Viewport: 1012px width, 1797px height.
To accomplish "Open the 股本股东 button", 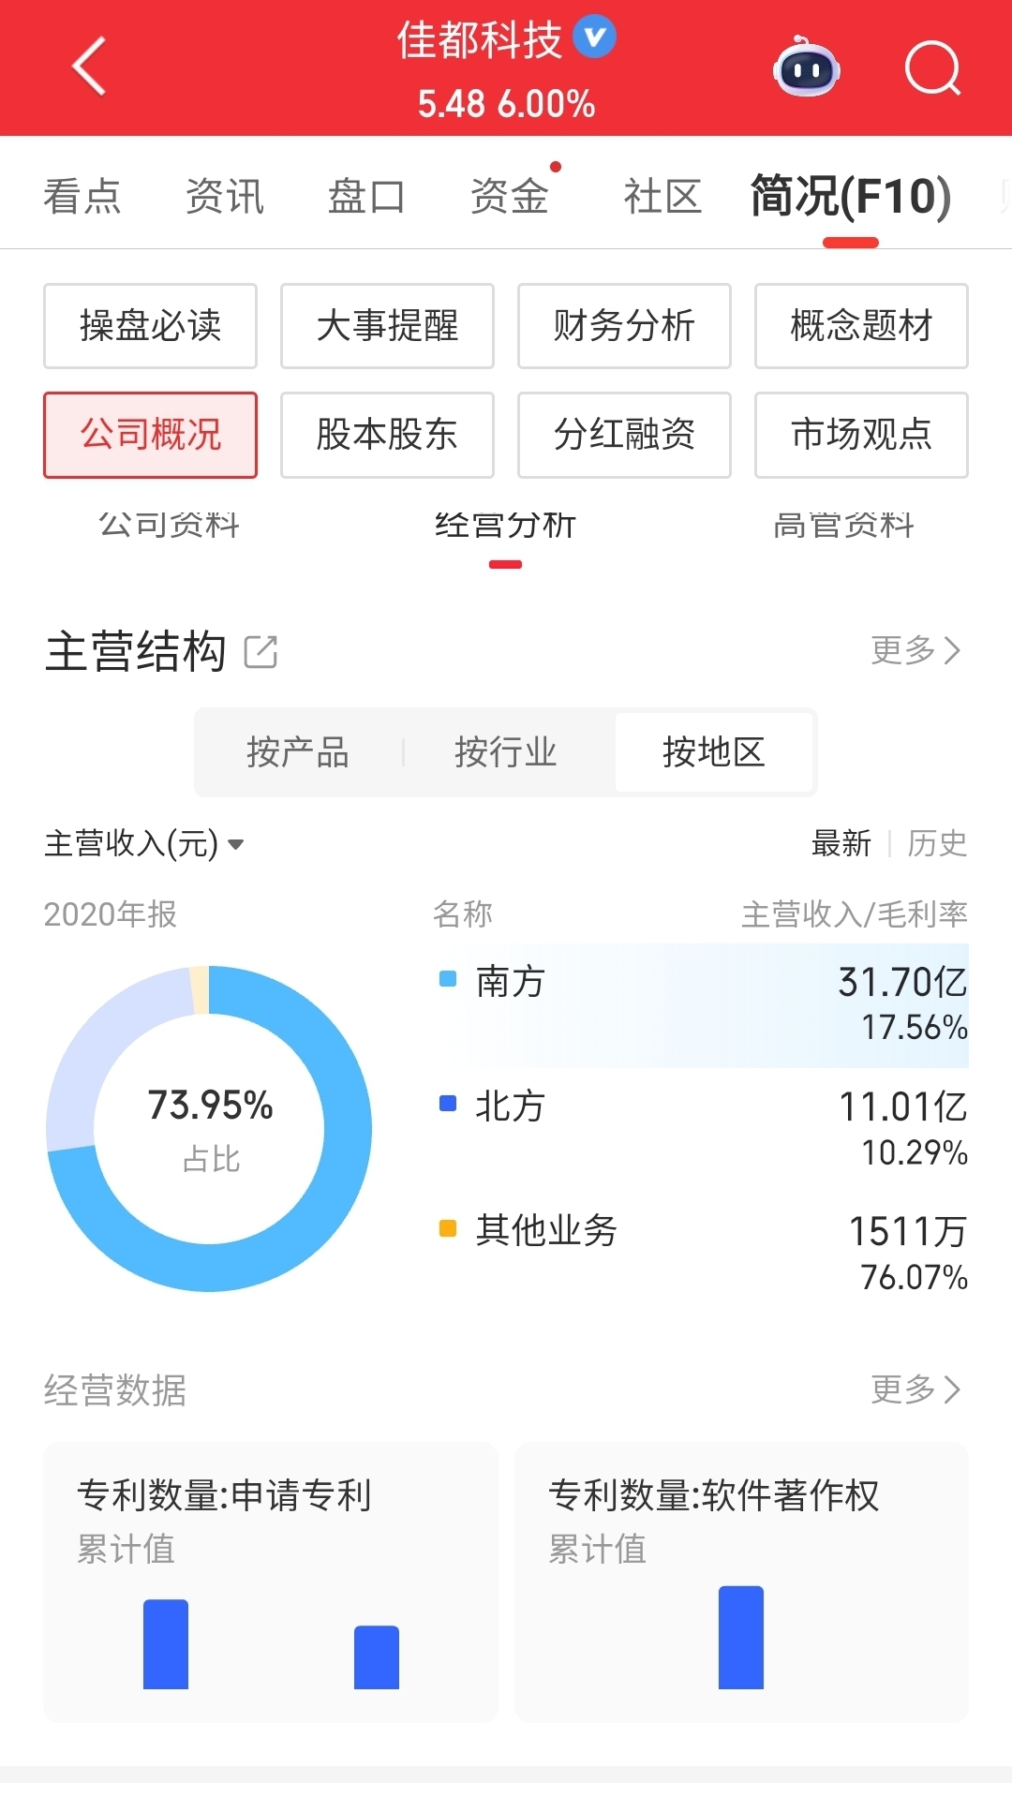I will [387, 435].
